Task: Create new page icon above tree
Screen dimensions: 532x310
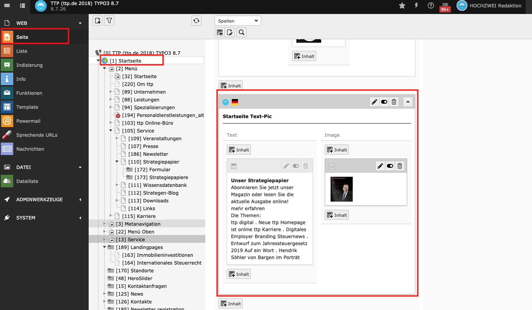Action: [98, 21]
